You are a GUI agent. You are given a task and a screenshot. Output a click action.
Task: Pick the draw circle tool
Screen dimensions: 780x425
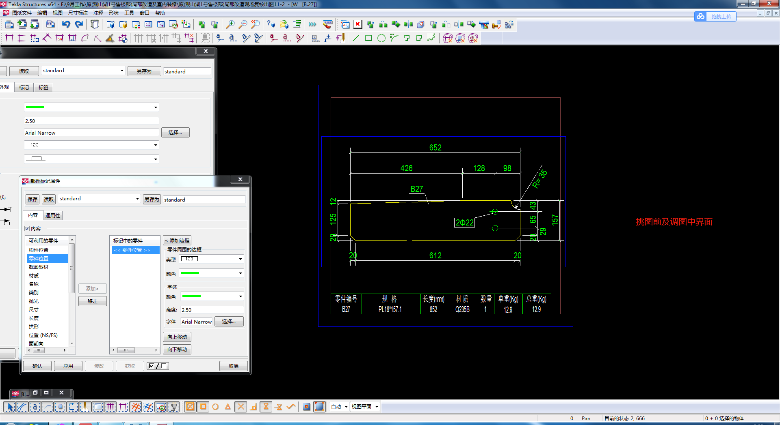tap(381, 38)
